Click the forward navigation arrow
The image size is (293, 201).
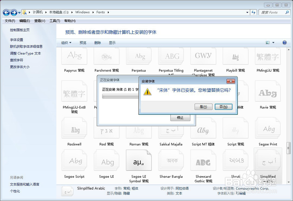pos(13,12)
